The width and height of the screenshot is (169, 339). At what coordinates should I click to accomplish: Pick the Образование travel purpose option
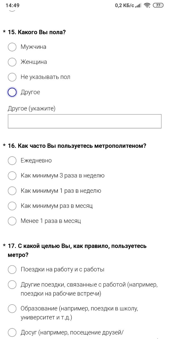pos(12,309)
